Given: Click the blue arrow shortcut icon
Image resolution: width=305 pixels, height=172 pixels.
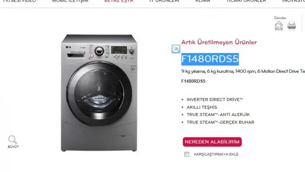Looking at the screenshot, I should 176,49.
